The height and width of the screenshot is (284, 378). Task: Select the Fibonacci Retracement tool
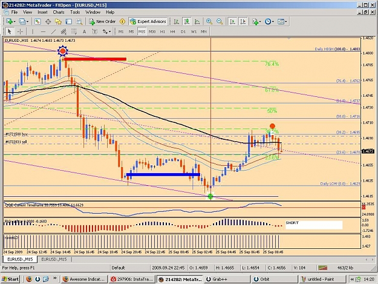(x=74, y=31)
